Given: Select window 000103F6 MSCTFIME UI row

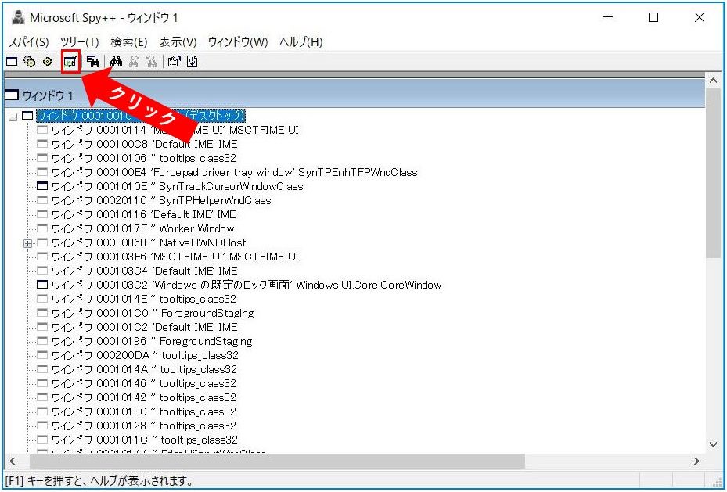Looking at the screenshot, I should point(175,257).
